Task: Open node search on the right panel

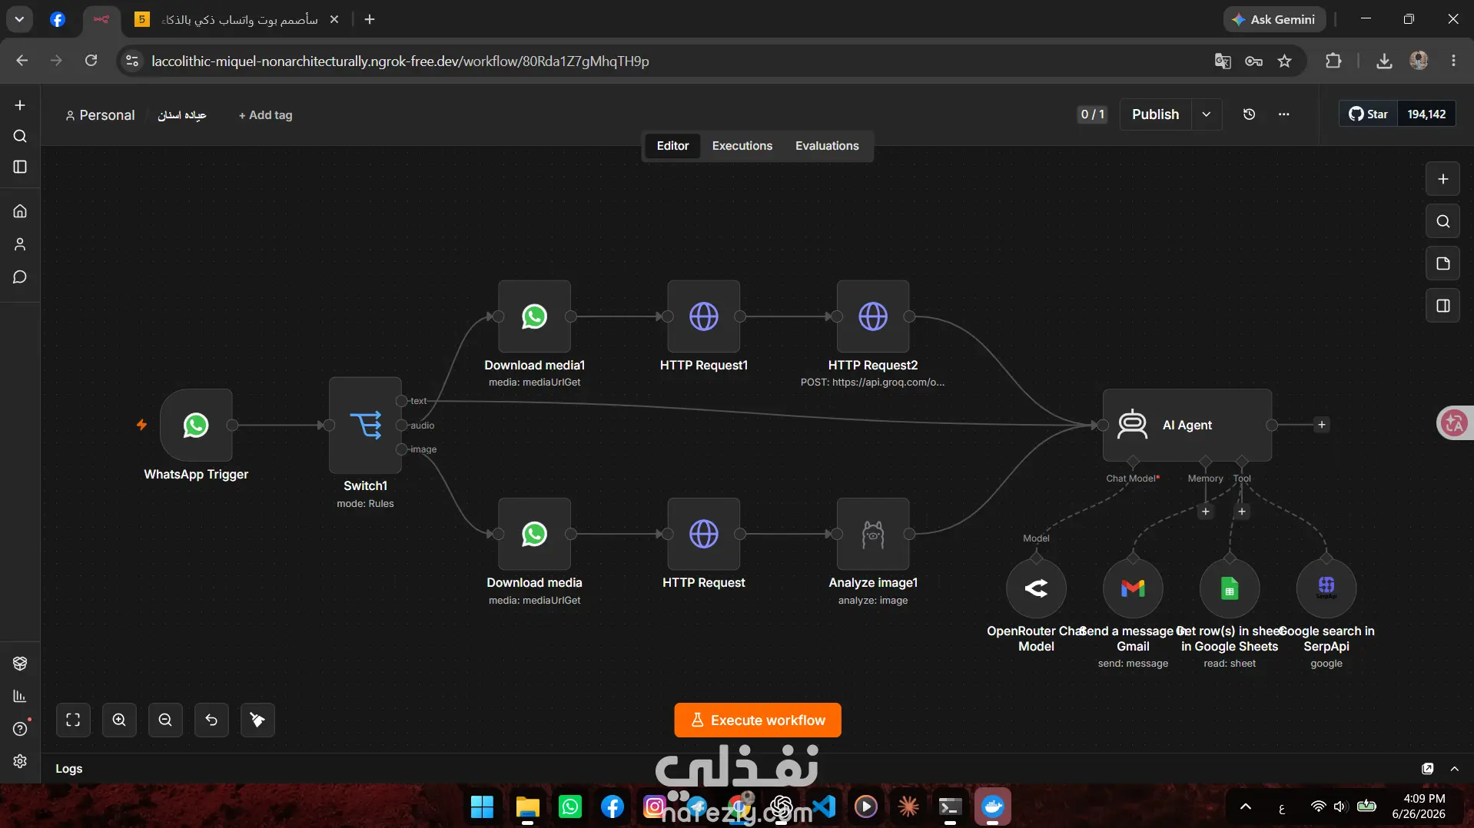Action: coord(1442,221)
